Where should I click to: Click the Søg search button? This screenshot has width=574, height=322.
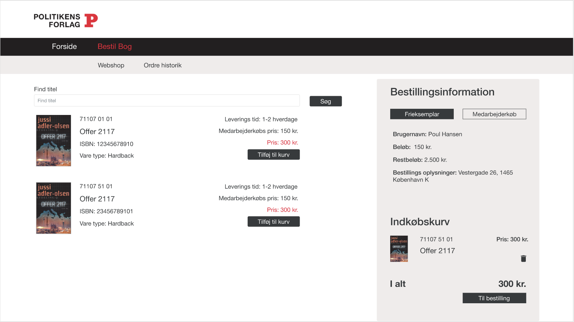tap(326, 101)
